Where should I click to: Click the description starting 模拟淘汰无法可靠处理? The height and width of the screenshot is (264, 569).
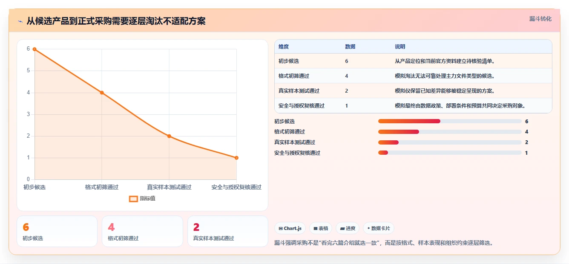coord(445,76)
